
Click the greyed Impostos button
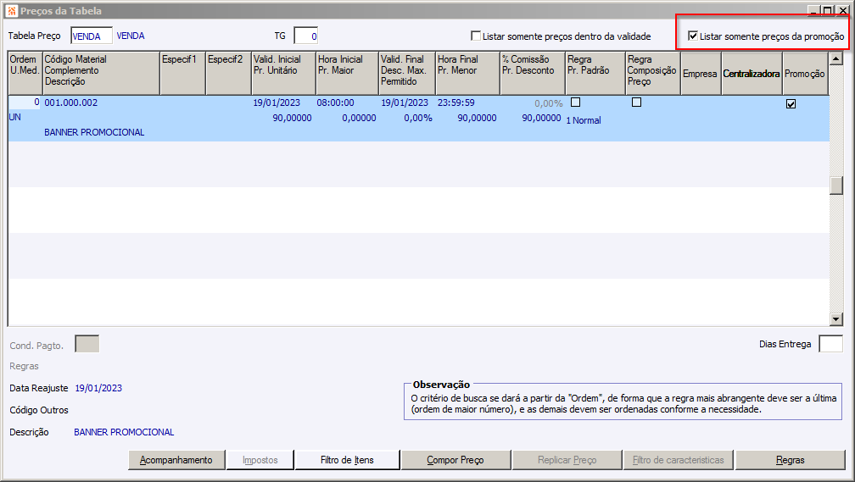point(260,460)
